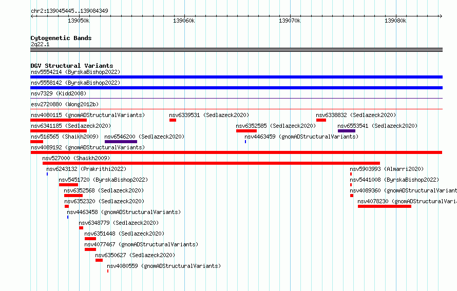
Task: Click the 139080k ruler mark
Action: [395, 21]
